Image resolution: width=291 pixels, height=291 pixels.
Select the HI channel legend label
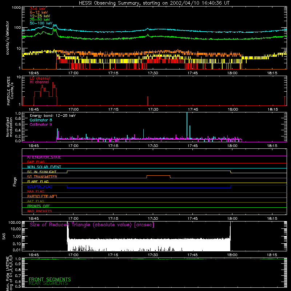40,82
